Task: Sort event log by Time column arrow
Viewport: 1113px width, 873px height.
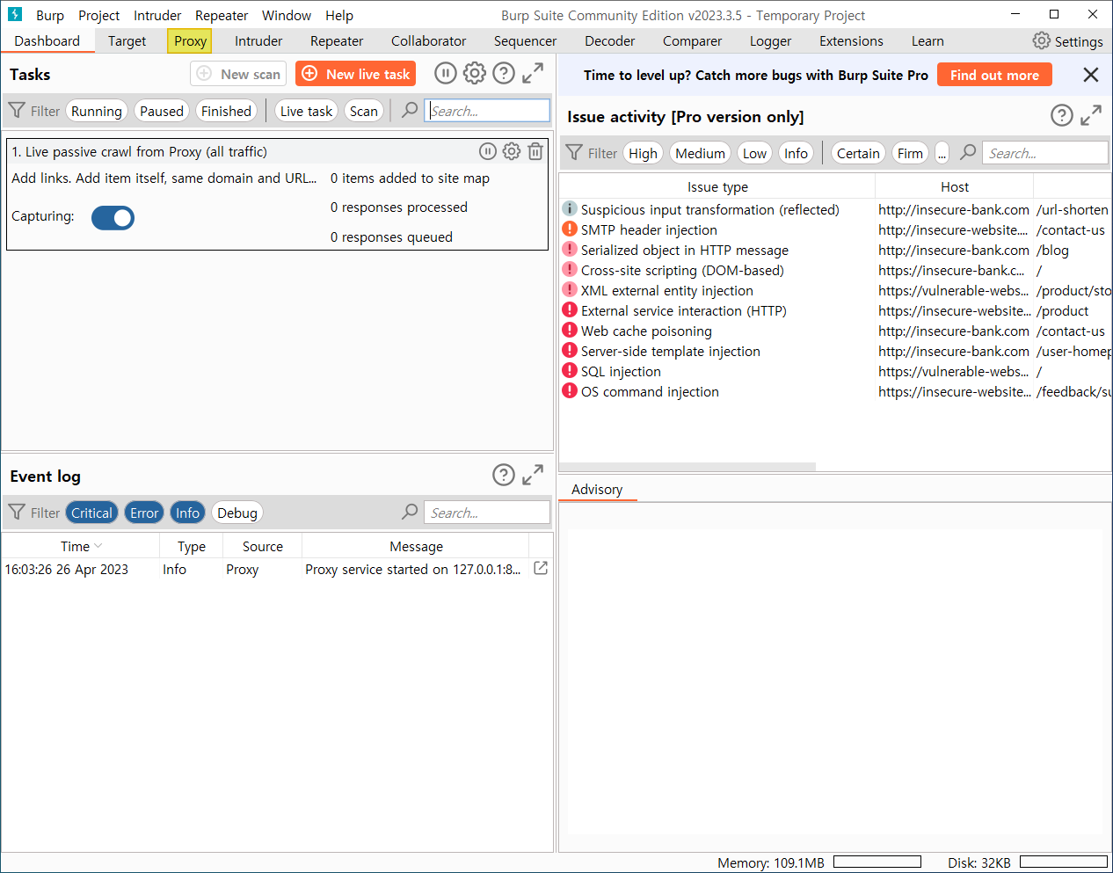Action: pyautogui.click(x=98, y=546)
